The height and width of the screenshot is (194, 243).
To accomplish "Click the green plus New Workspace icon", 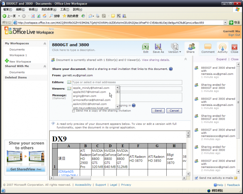I will (7, 61).
